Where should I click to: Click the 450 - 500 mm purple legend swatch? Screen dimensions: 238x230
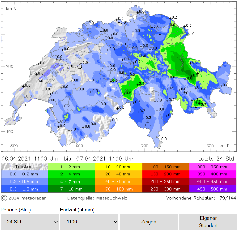(x=213, y=189)
